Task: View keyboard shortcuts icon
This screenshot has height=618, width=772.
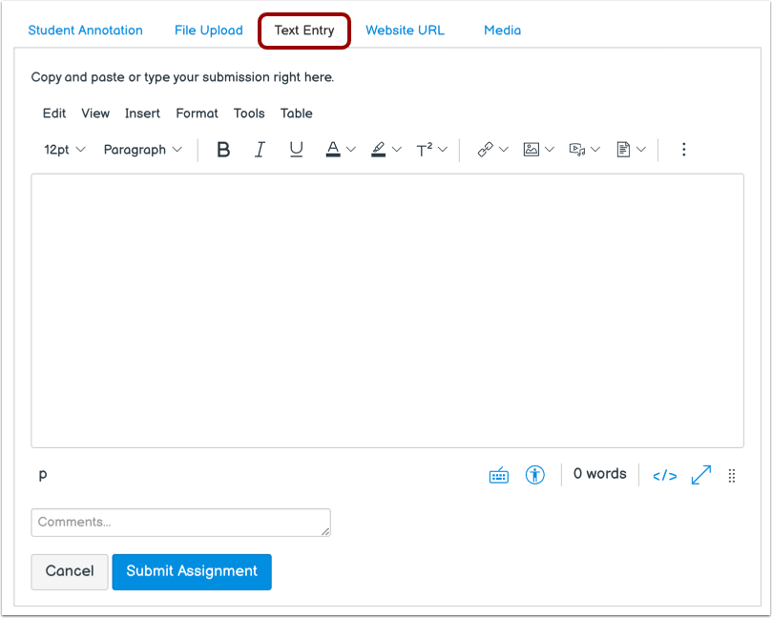Action: click(498, 474)
